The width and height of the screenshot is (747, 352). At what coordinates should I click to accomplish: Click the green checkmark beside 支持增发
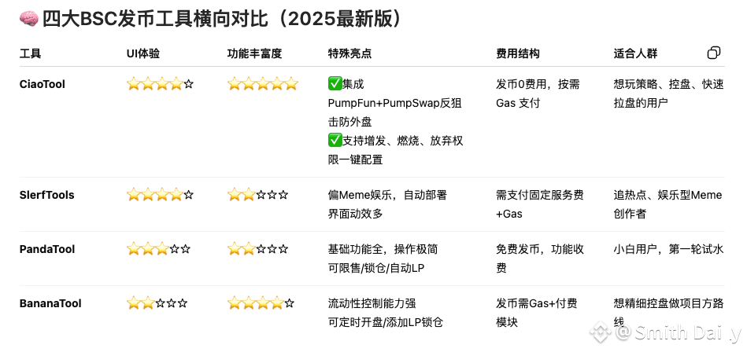pyautogui.click(x=335, y=141)
